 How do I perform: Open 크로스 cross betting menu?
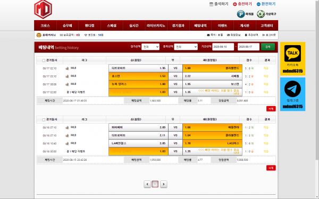(x=45, y=25)
